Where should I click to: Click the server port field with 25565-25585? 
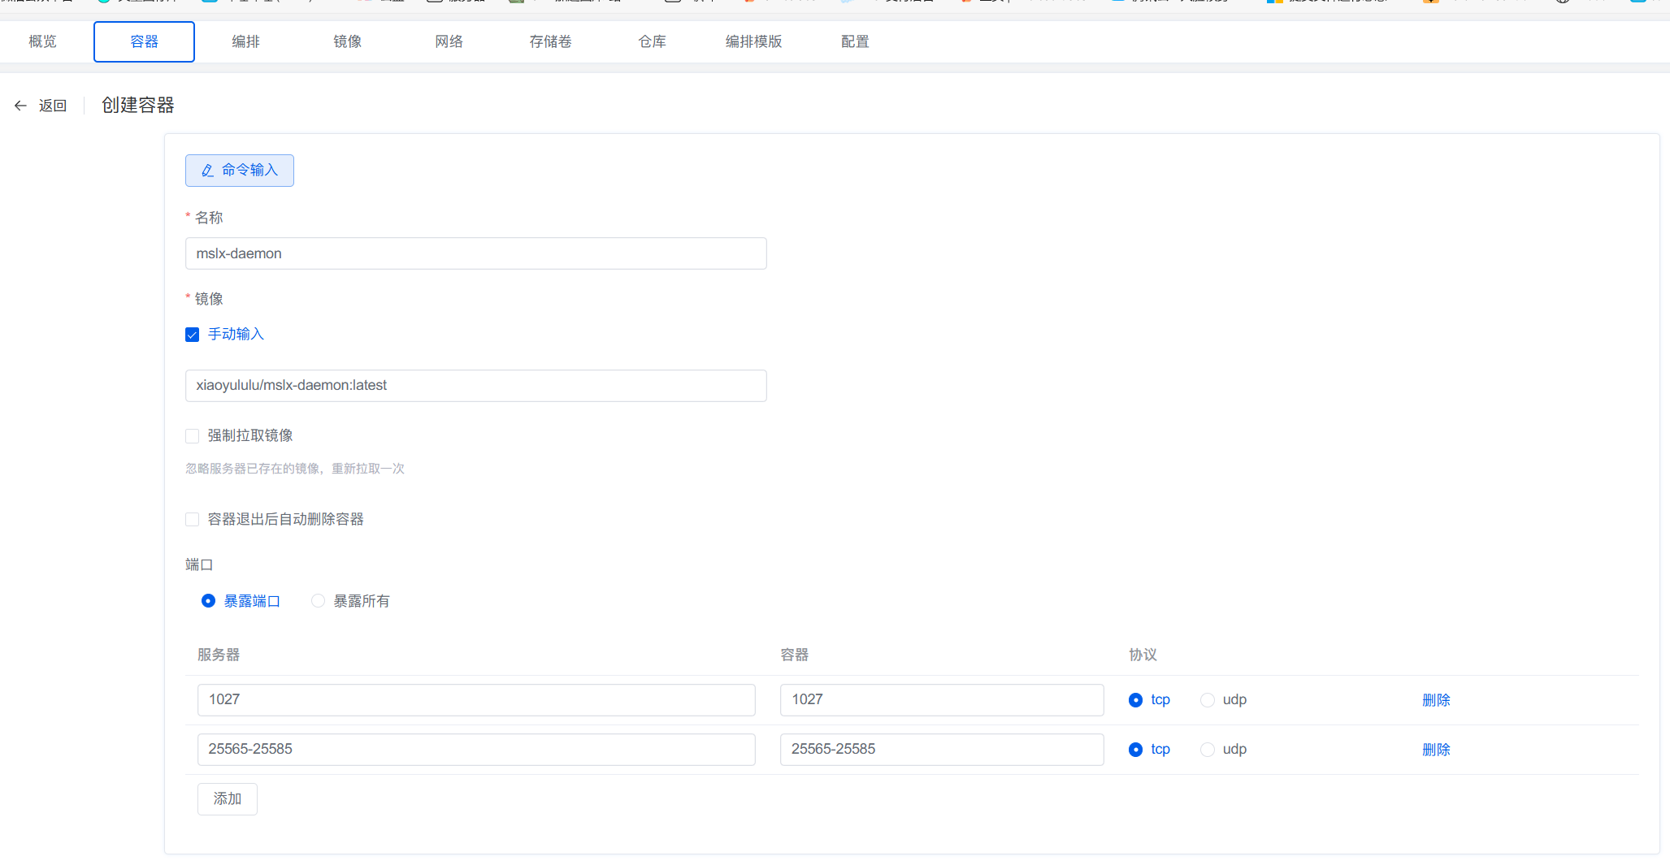click(475, 750)
